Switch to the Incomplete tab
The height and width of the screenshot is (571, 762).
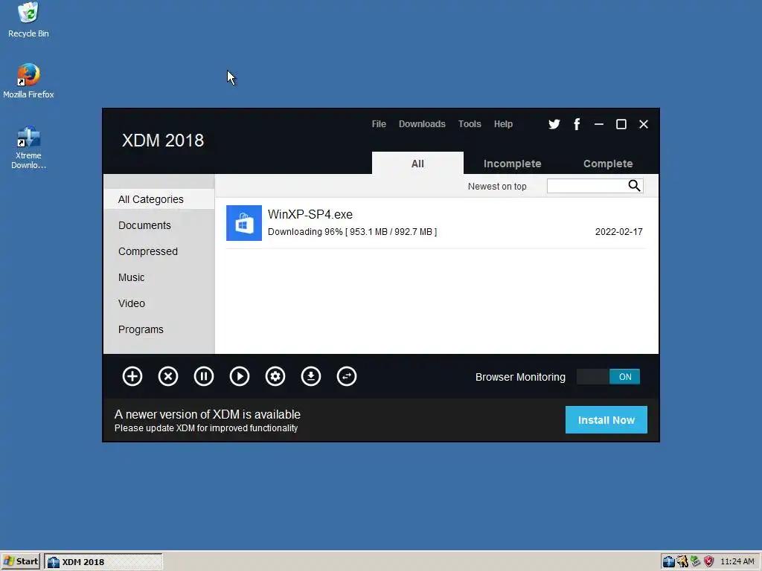click(x=512, y=164)
